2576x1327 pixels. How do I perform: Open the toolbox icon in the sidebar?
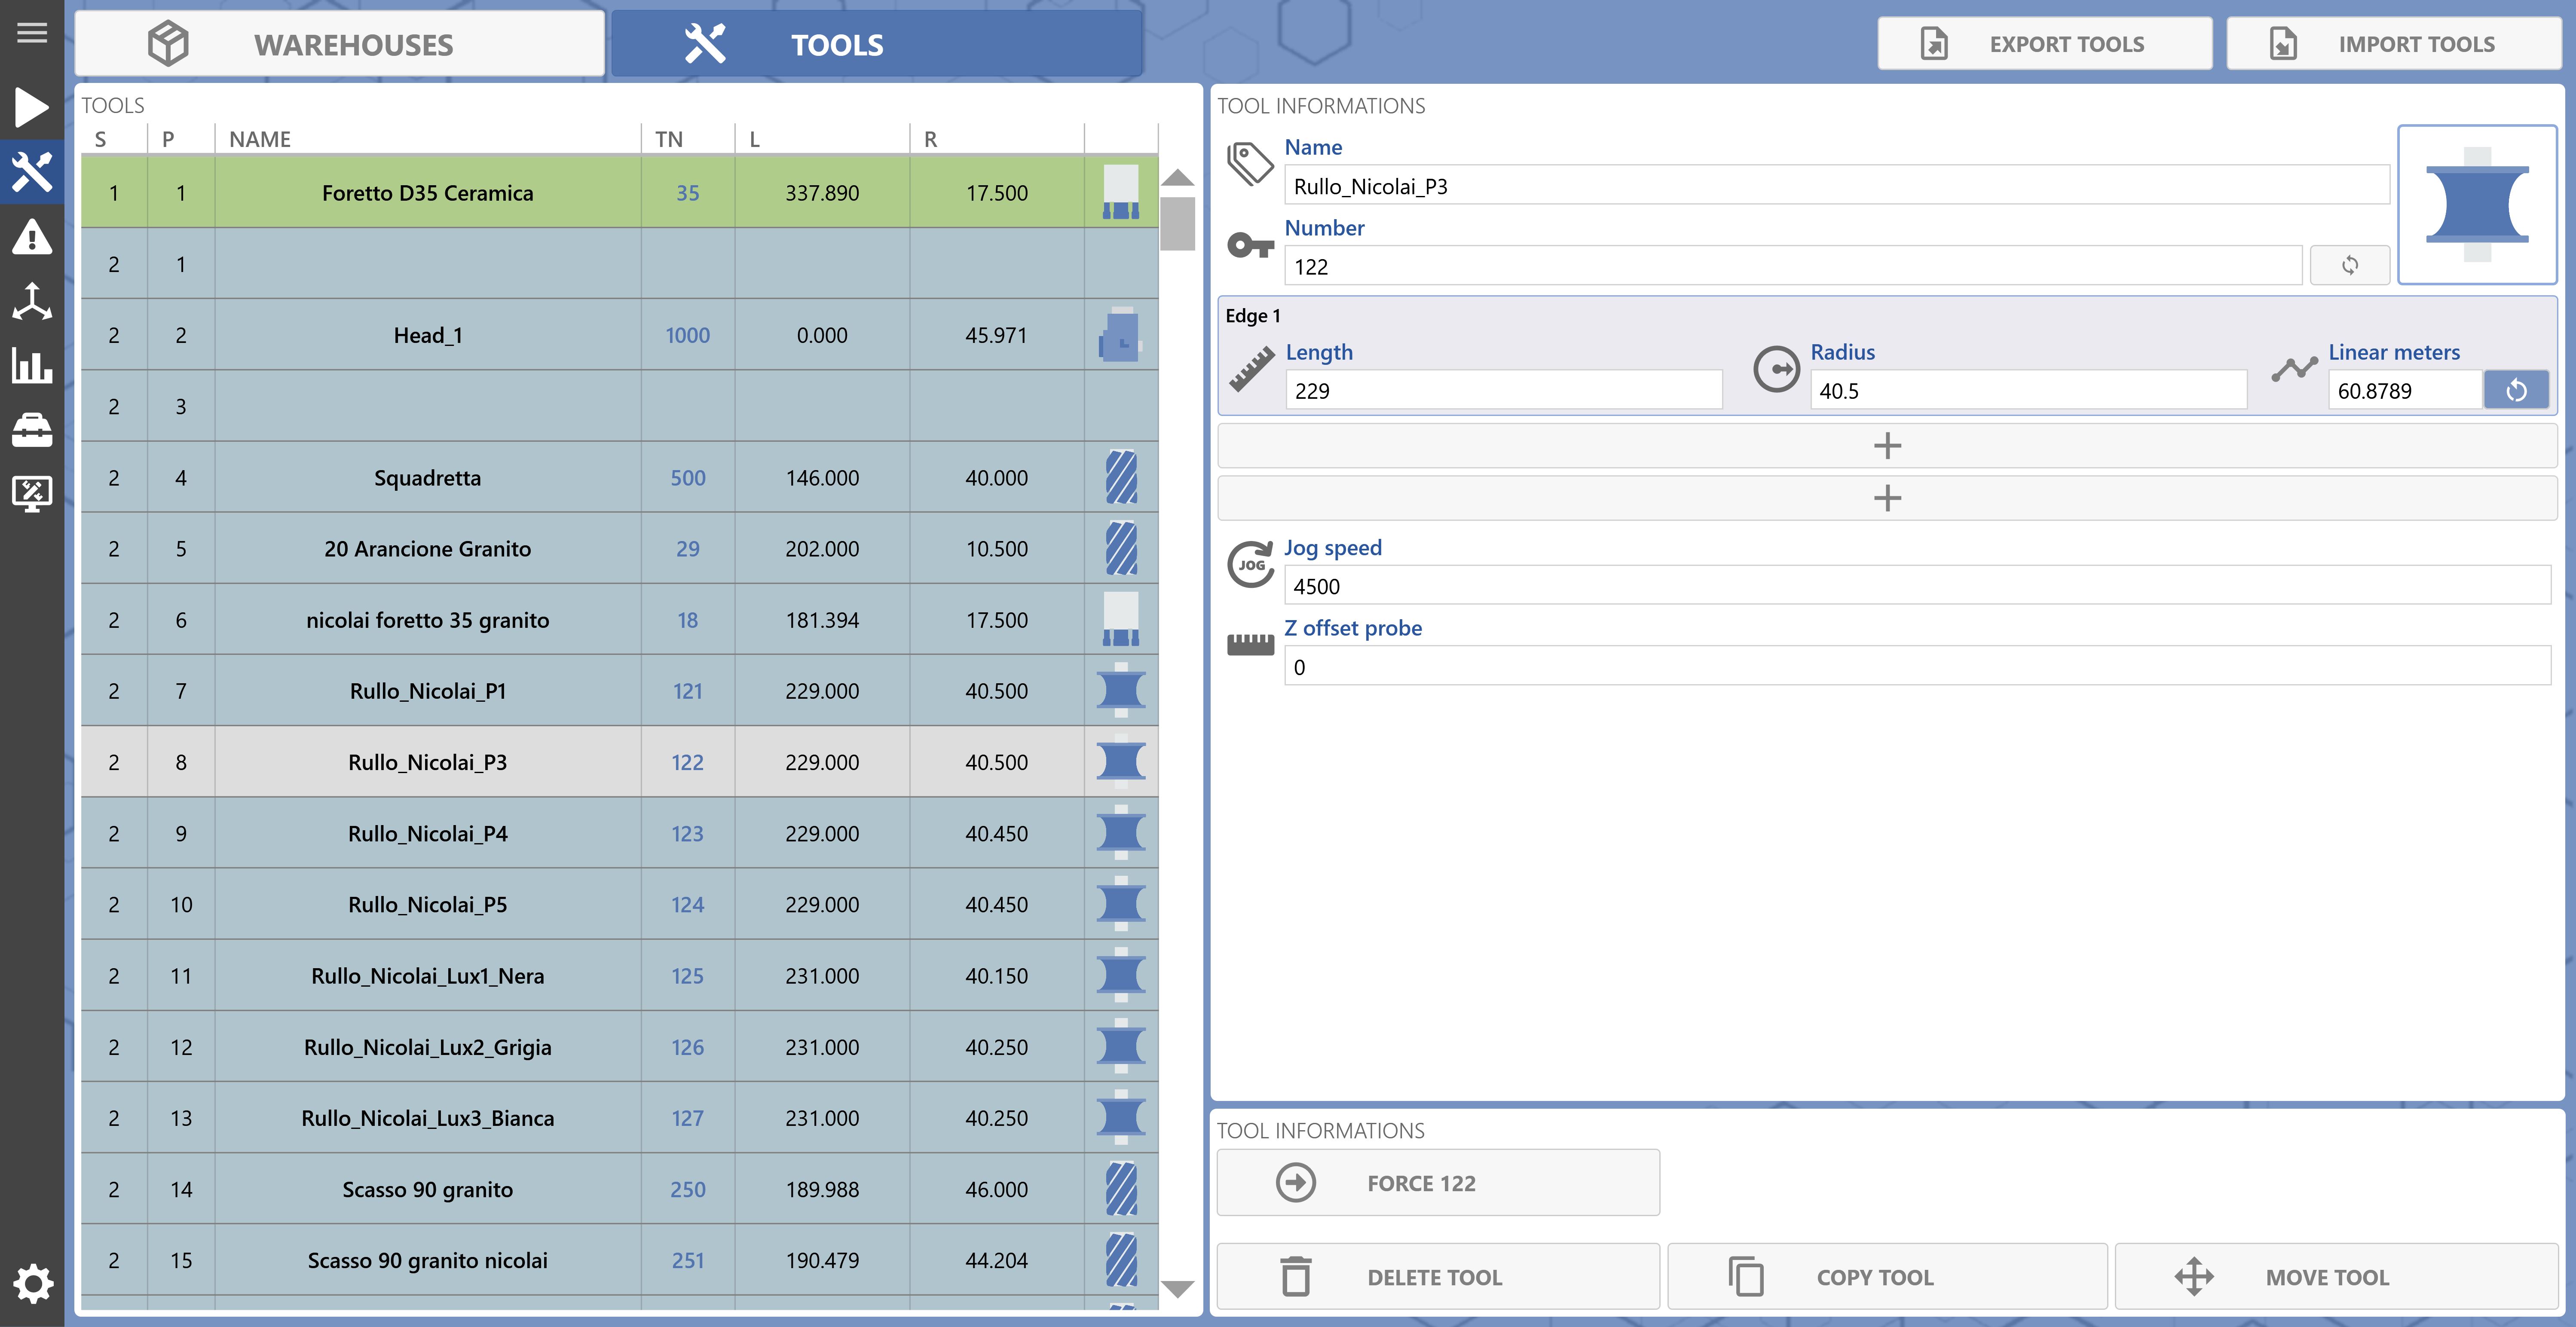(x=32, y=430)
